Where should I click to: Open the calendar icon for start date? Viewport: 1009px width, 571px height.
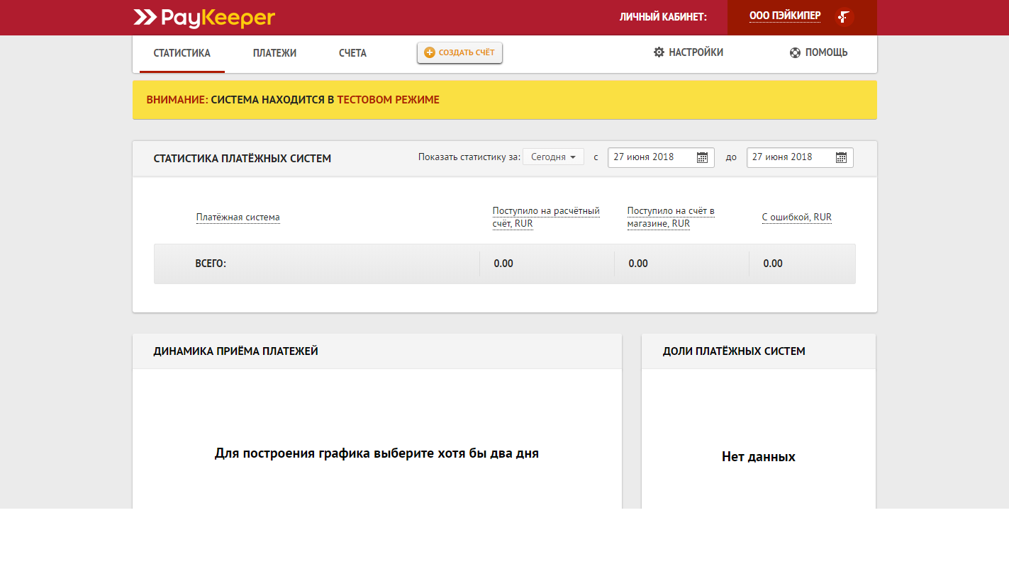(701, 157)
